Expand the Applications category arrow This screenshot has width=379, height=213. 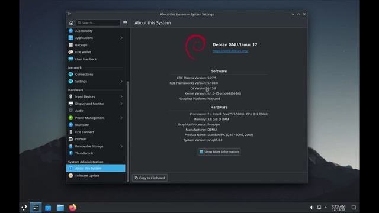[121, 38]
